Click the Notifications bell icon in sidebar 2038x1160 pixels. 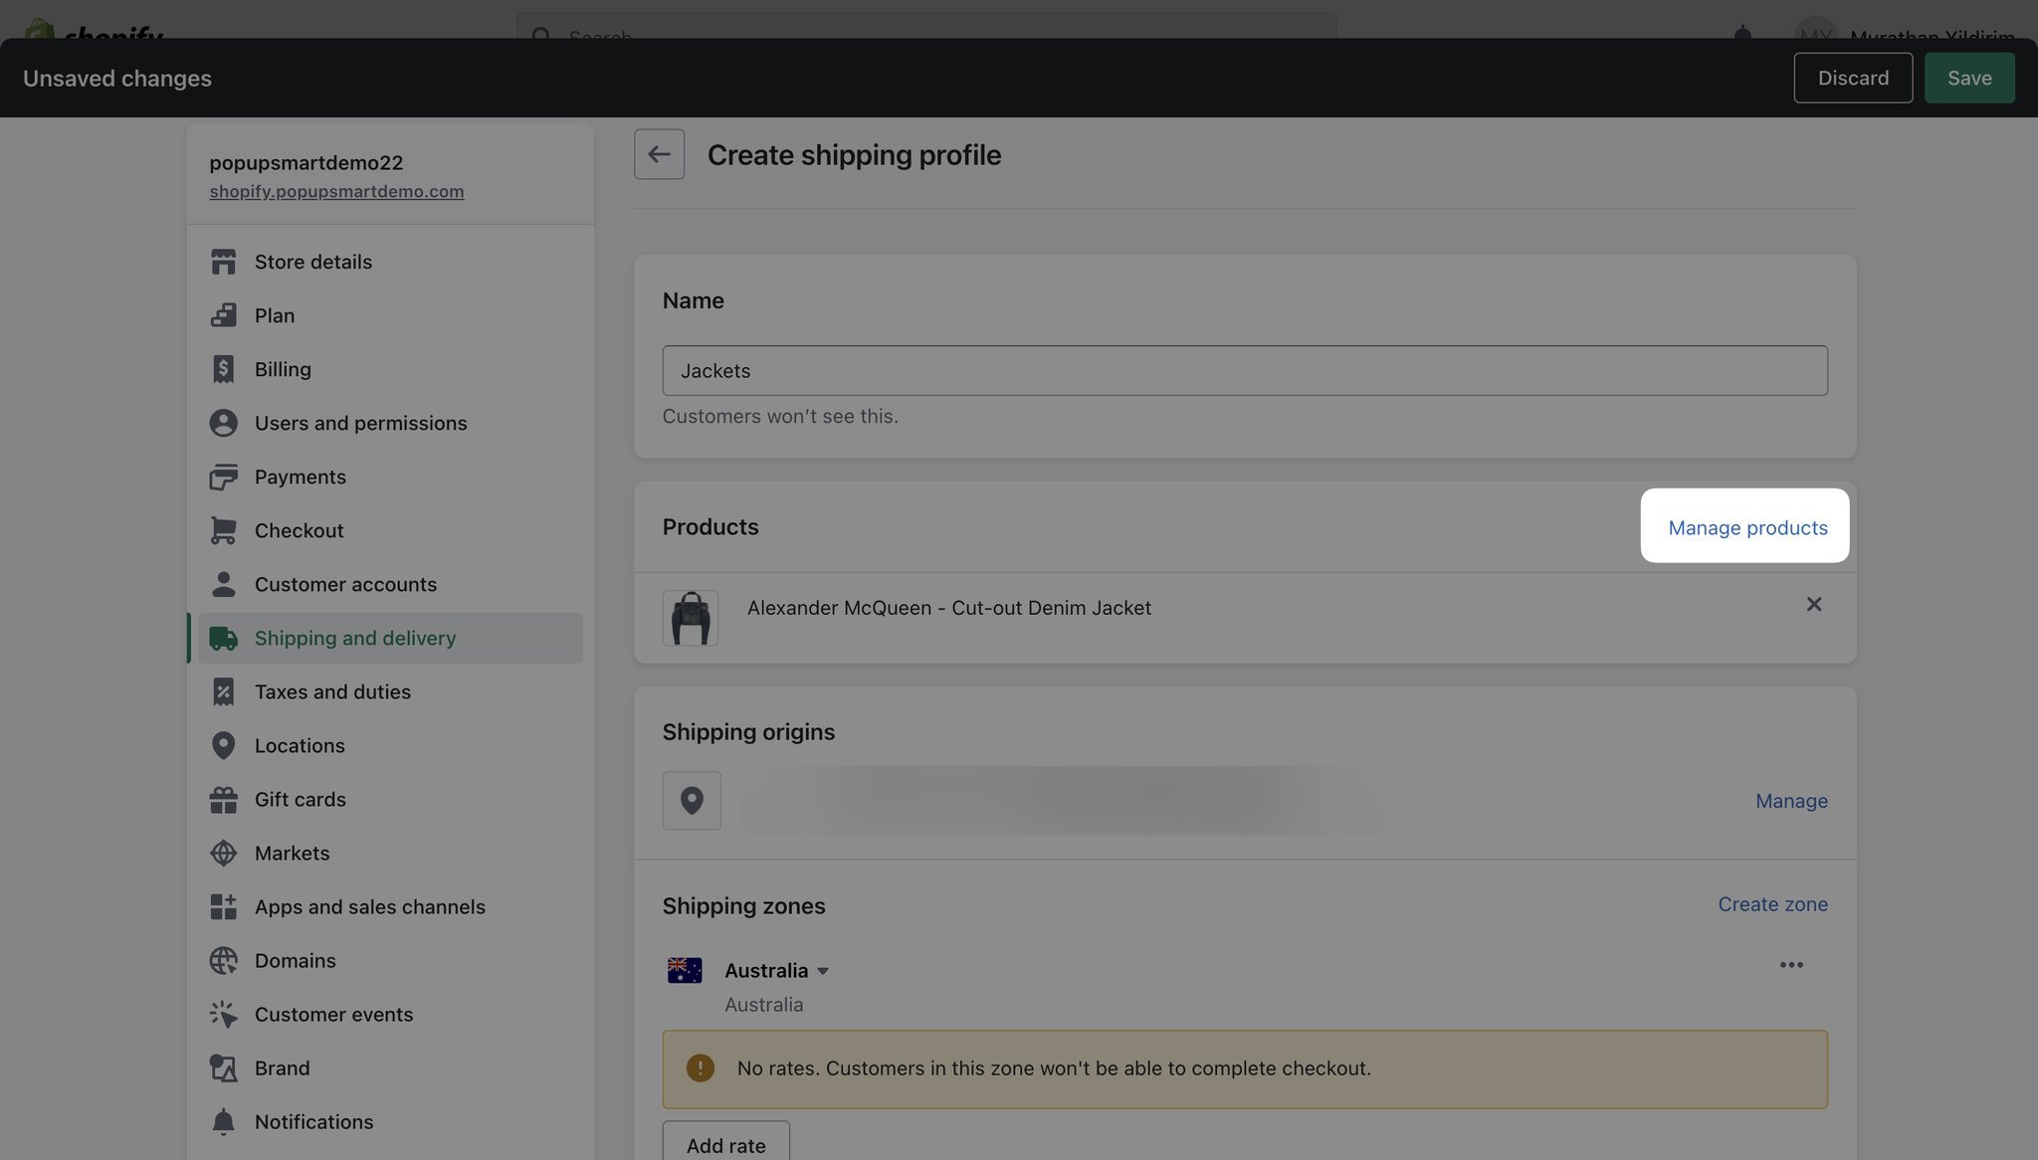pyautogui.click(x=223, y=1121)
